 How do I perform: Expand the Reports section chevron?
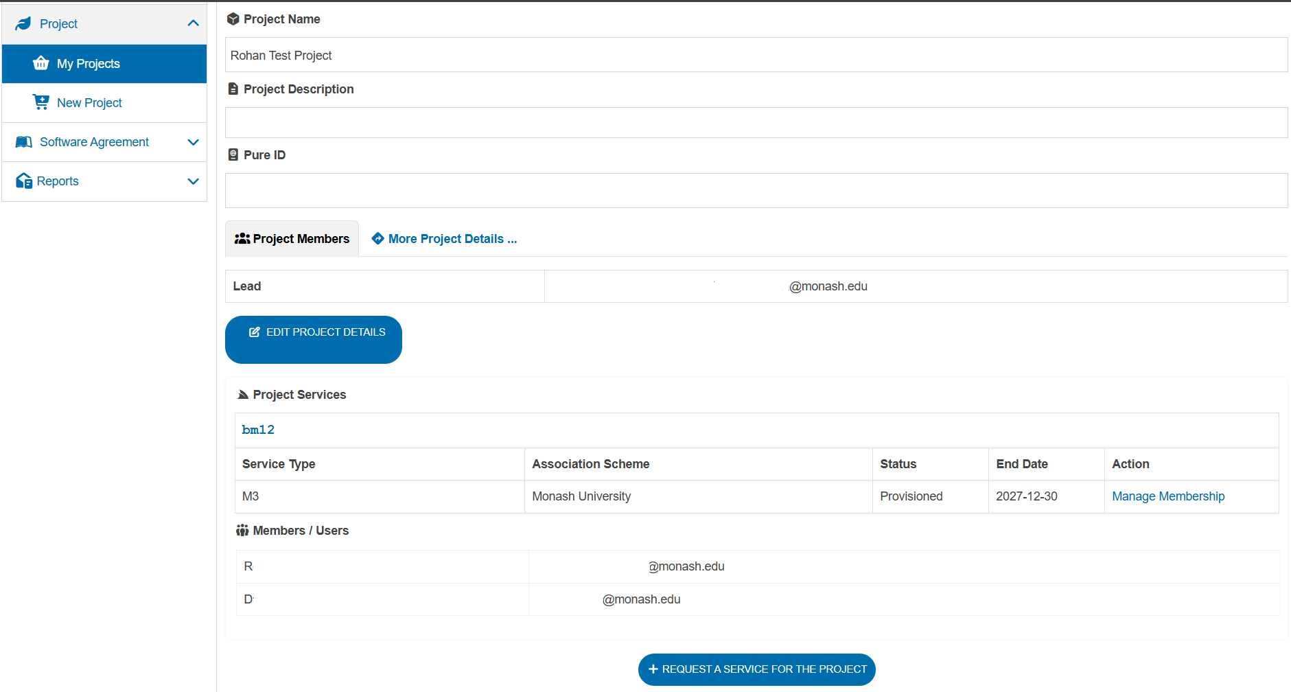coord(193,181)
